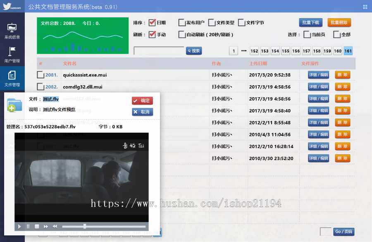
Task: Focus the search input field
Action: [159, 50]
